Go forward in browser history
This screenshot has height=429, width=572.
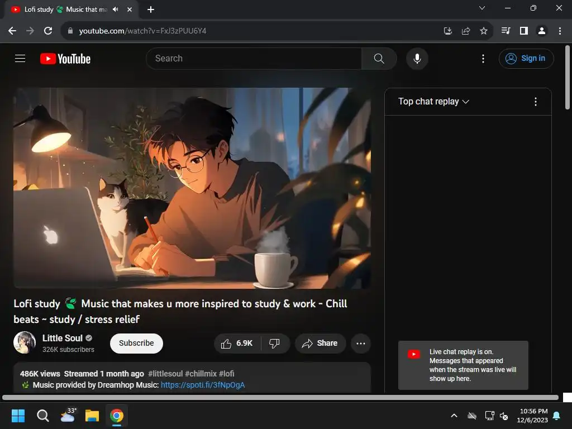(30, 31)
